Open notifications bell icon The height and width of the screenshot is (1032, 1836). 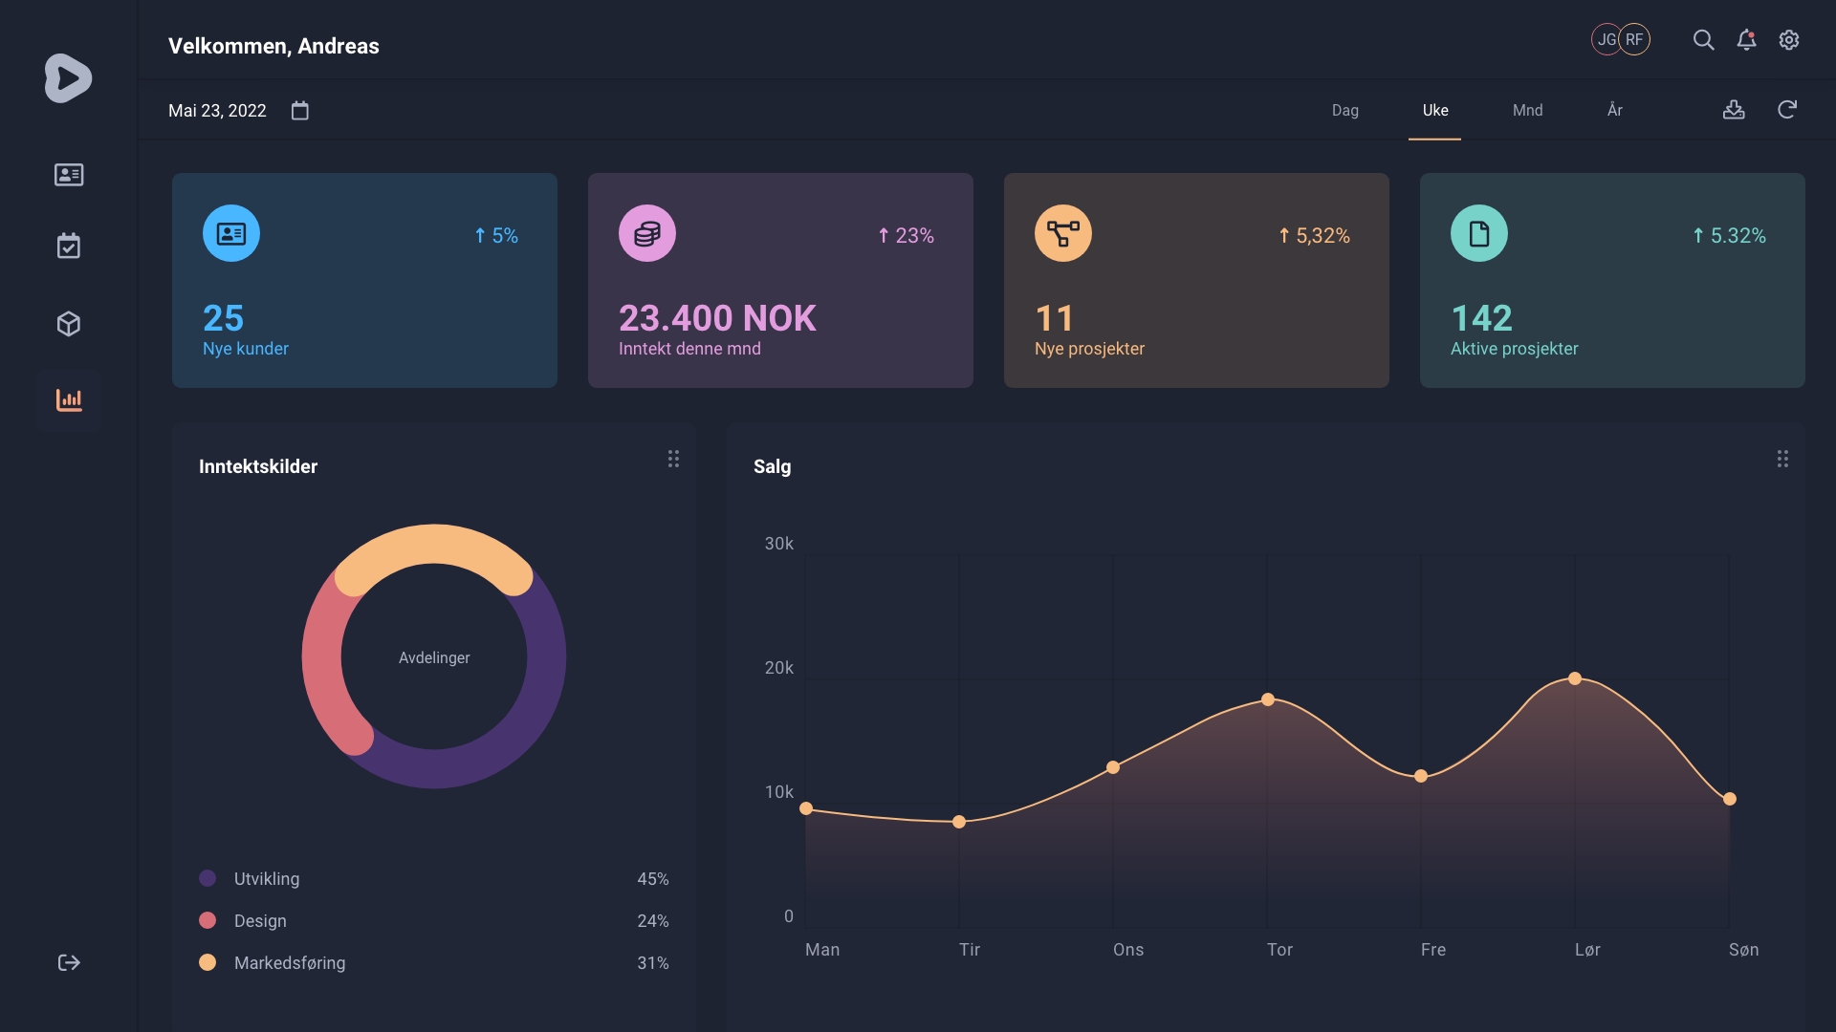coord(1746,40)
